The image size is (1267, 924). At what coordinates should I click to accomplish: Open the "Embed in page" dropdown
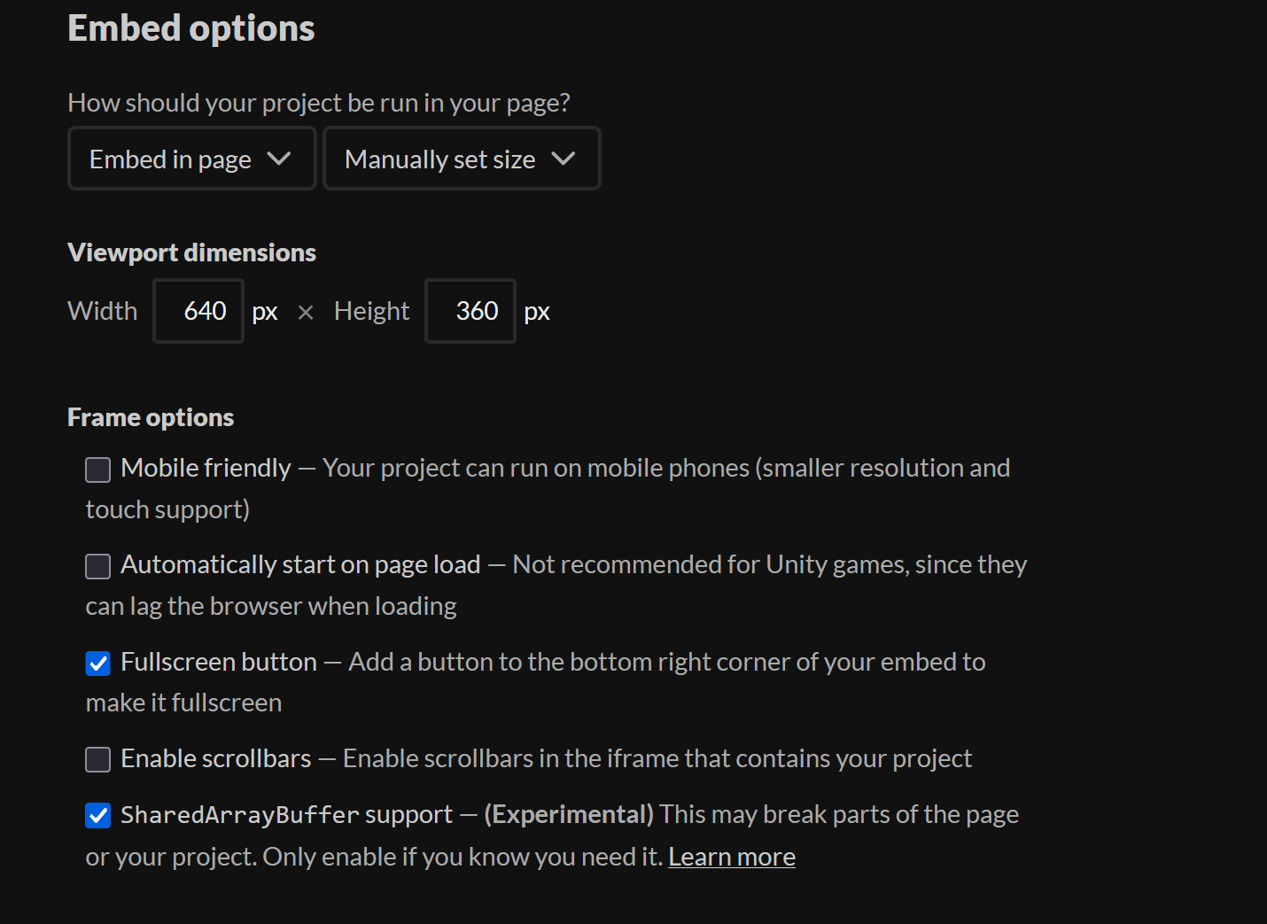coord(191,159)
